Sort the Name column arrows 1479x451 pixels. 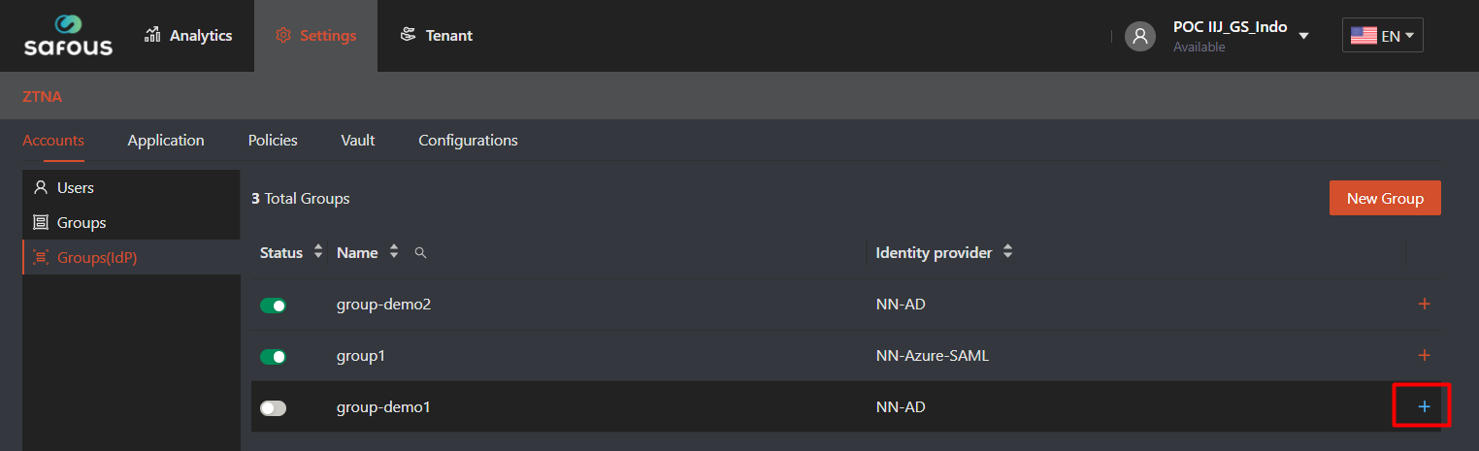[x=394, y=252]
